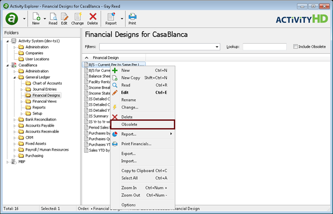The image size is (333, 214).
Task: Choose Edit from the context menu
Action: (143, 93)
